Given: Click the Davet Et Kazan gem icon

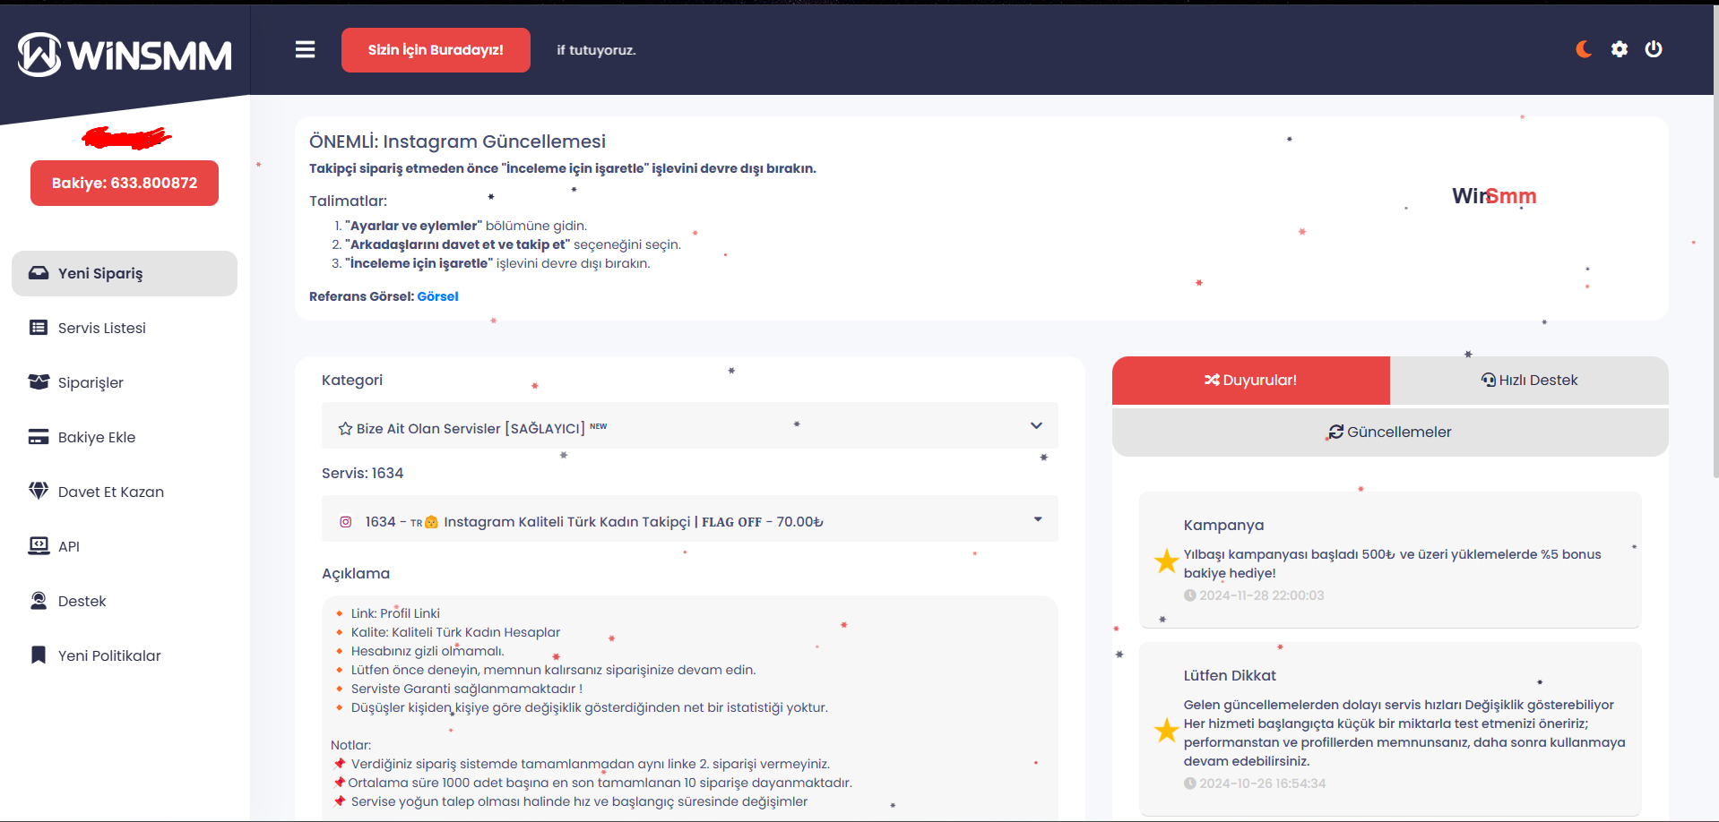Looking at the screenshot, I should point(39,491).
